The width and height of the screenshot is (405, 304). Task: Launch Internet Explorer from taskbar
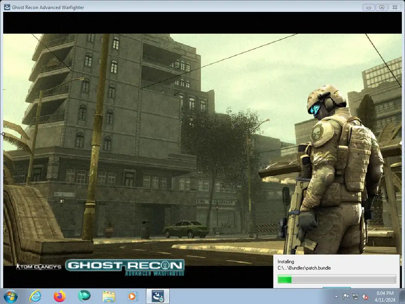(x=35, y=296)
